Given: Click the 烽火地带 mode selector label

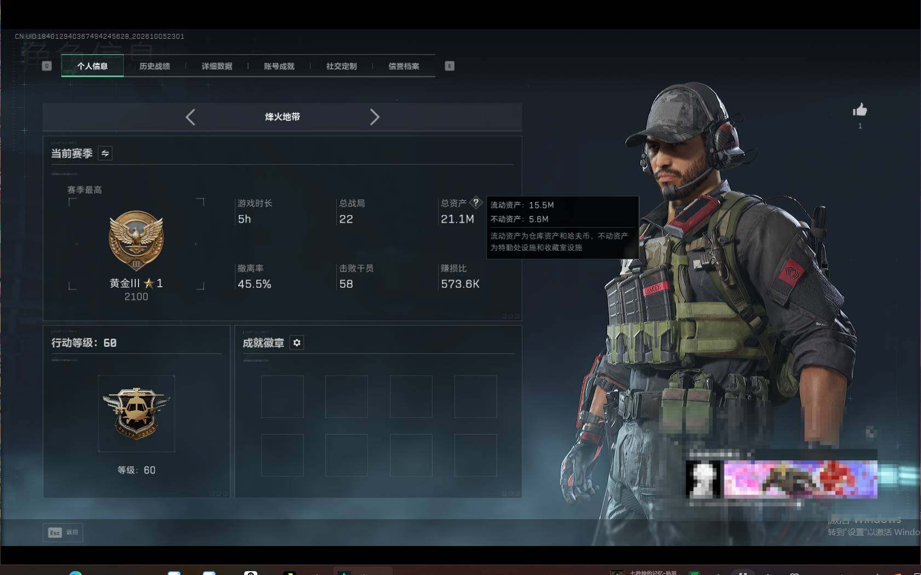Looking at the screenshot, I should [x=282, y=117].
